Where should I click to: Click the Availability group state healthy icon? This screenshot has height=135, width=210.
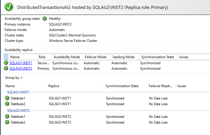click(x=45, y=19)
